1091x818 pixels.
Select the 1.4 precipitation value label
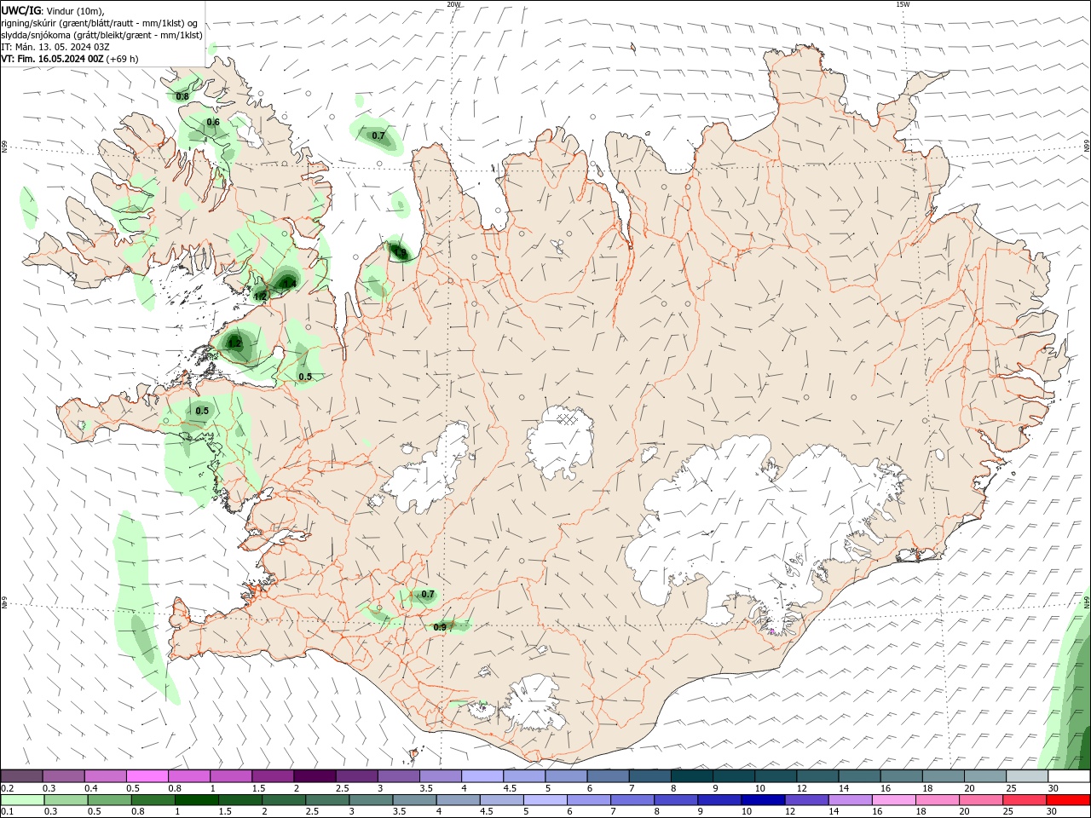[290, 283]
